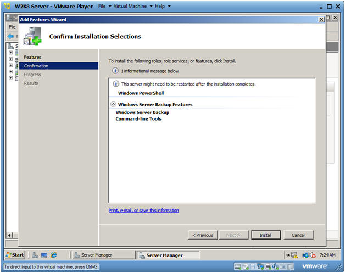Expand the second plus box in Server Manager tree
The image size is (345, 273).
pyautogui.click(x=10, y=59)
